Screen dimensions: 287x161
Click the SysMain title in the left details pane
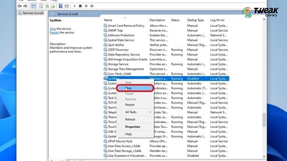tap(56, 20)
